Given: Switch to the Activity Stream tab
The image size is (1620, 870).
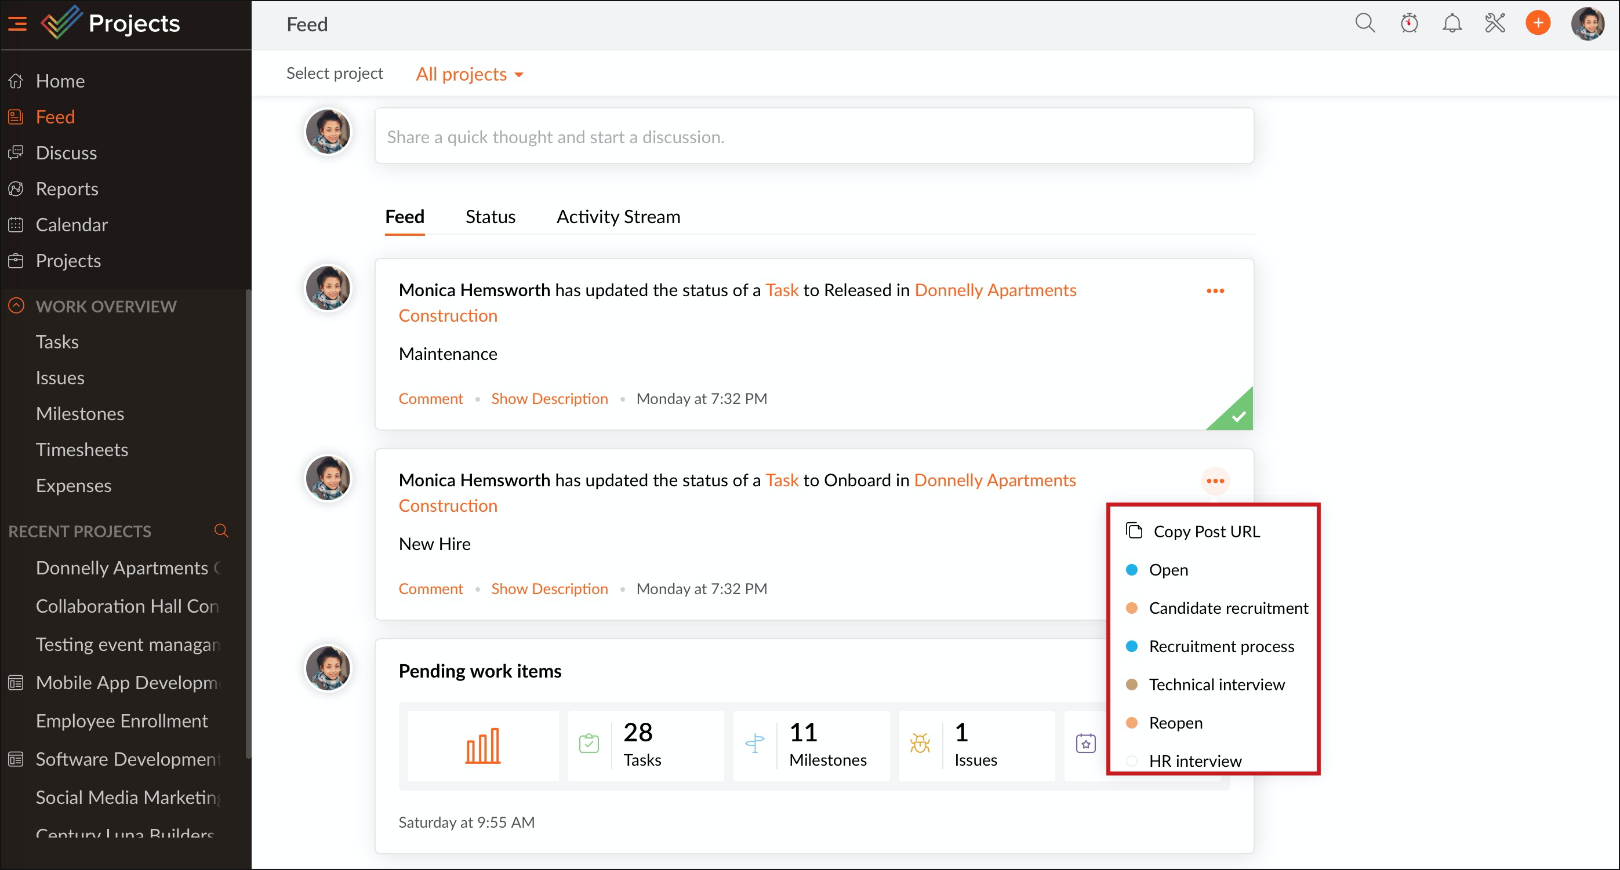Looking at the screenshot, I should 618,217.
